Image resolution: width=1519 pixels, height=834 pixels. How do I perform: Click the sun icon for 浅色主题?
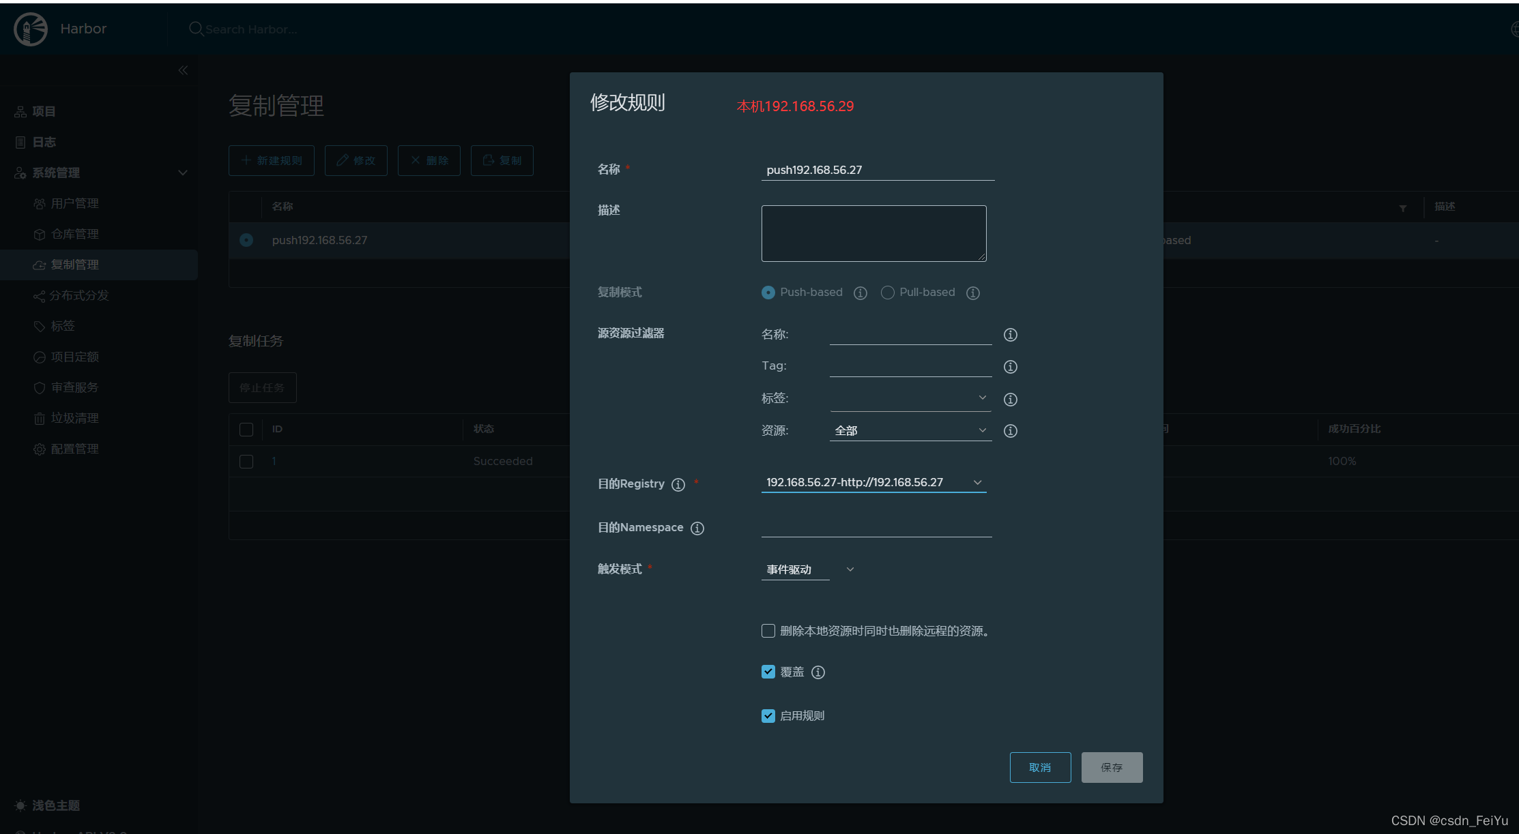point(20,805)
